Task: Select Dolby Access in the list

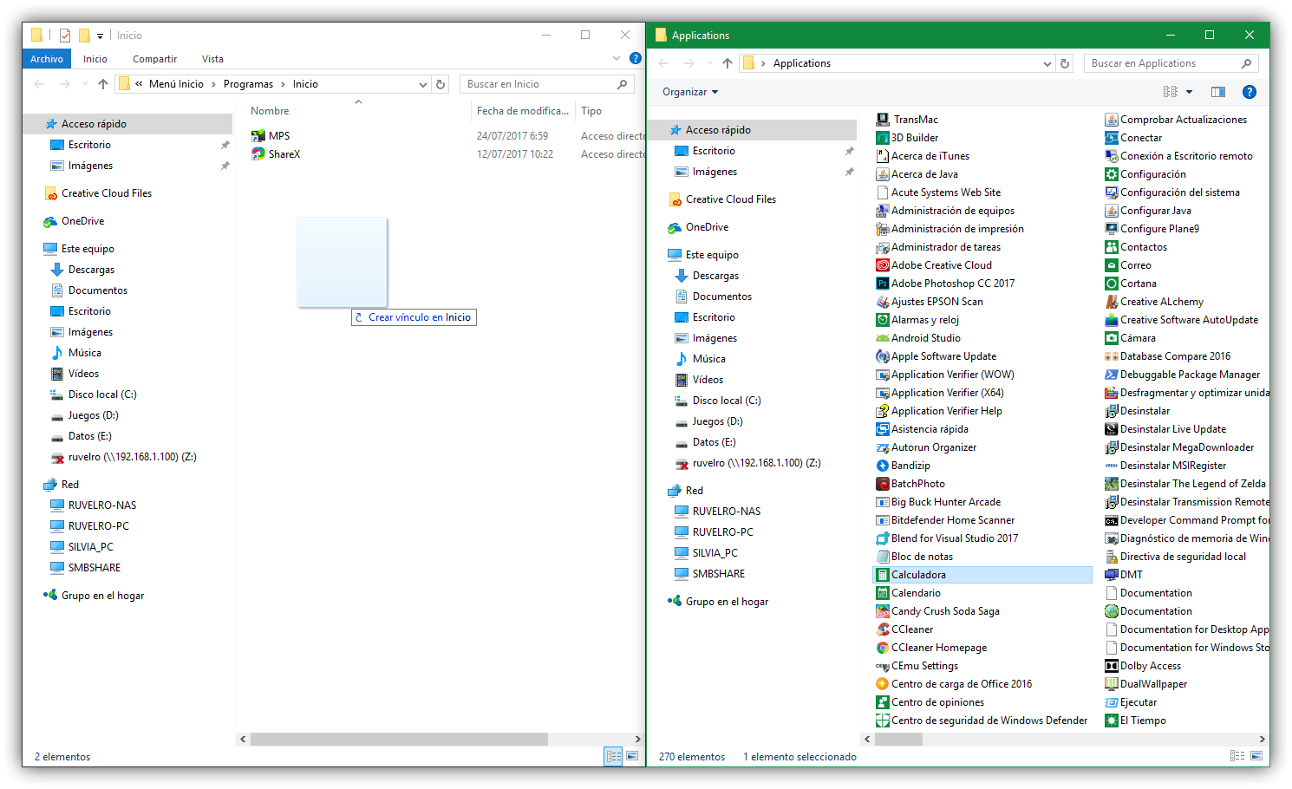Action: (1143, 666)
